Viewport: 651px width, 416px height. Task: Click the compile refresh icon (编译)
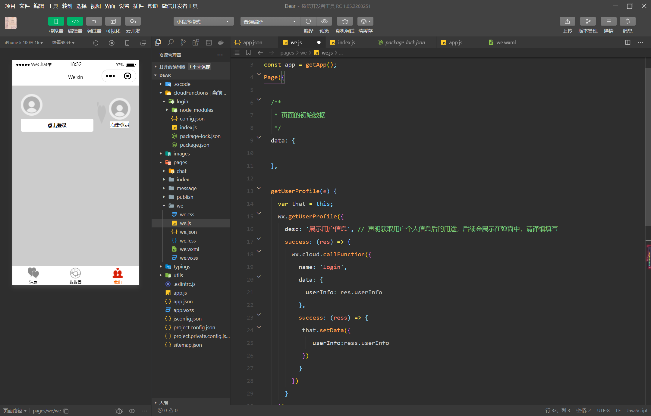tap(308, 21)
